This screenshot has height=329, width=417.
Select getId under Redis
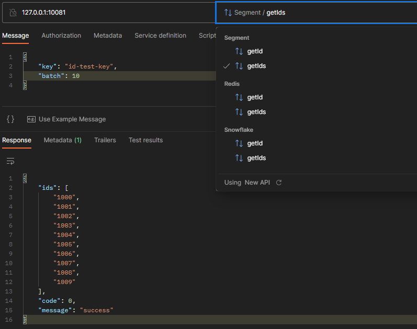click(x=255, y=97)
